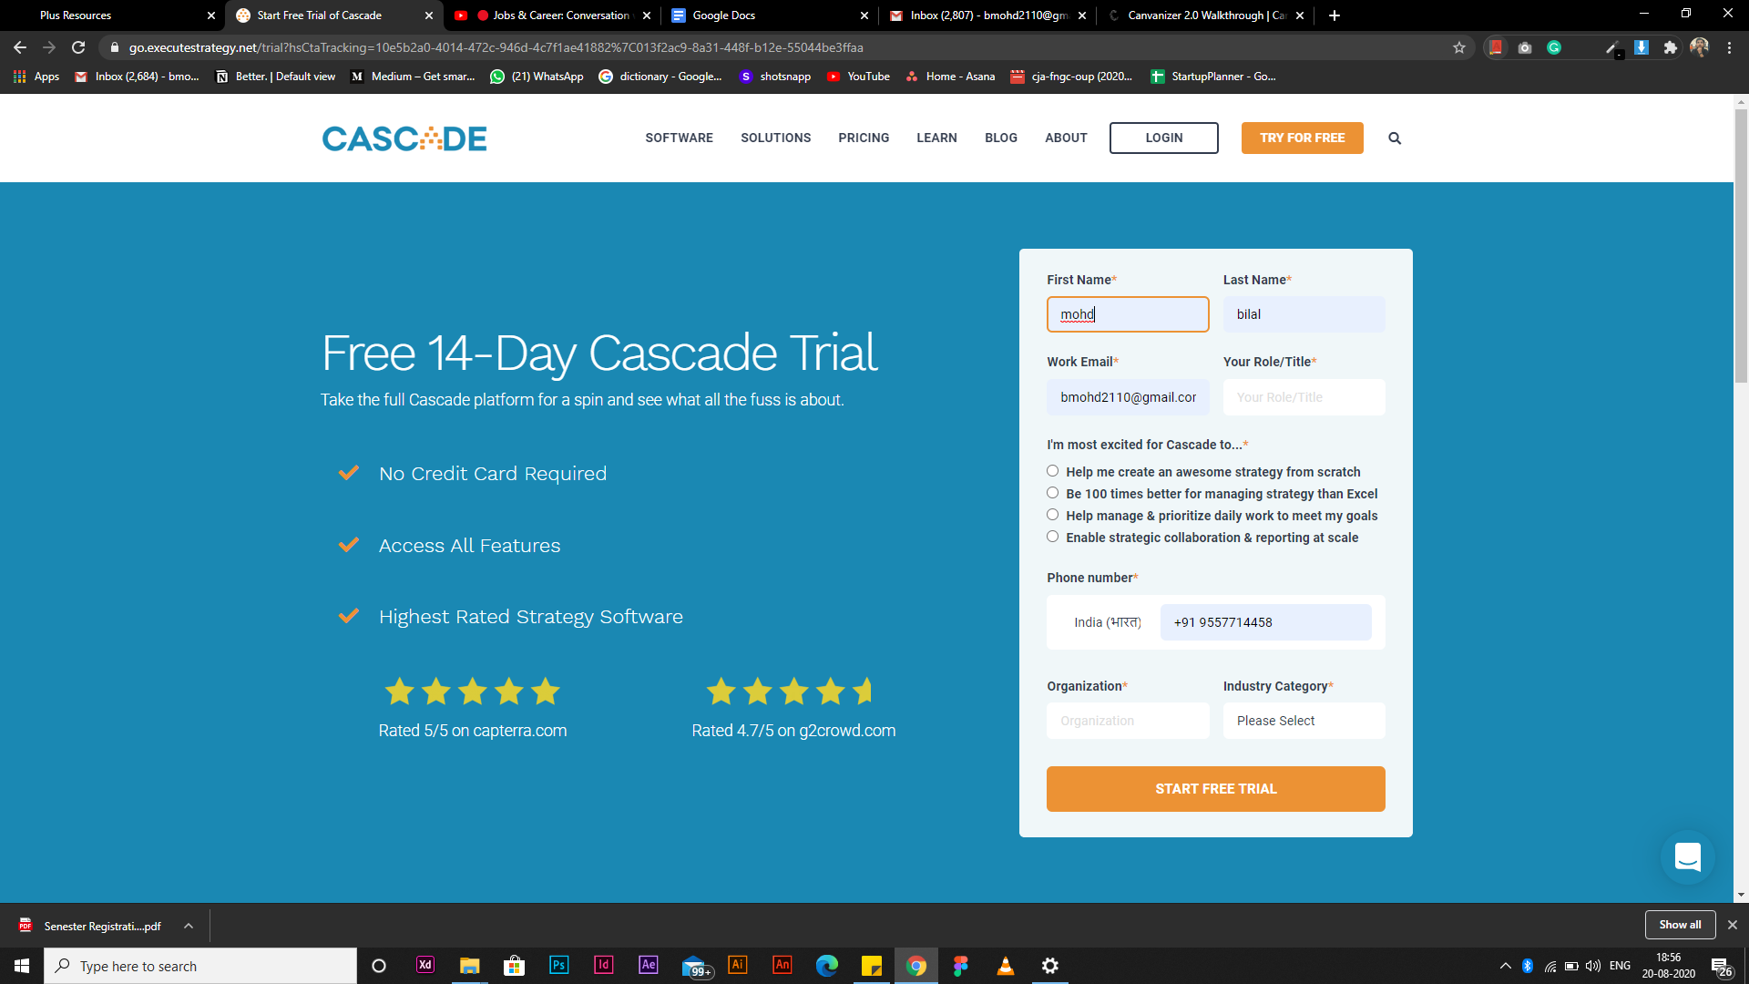The image size is (1749, 984).
Task: Go to the PRICING page
Action: [x=864, y=138]
